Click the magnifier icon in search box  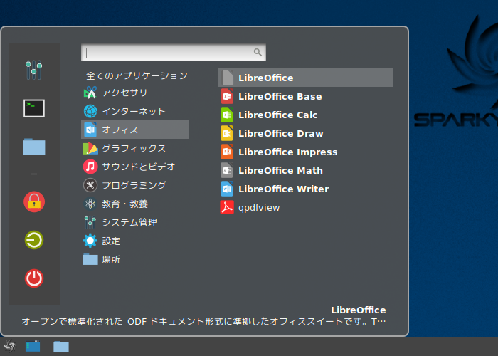[258, 52]
